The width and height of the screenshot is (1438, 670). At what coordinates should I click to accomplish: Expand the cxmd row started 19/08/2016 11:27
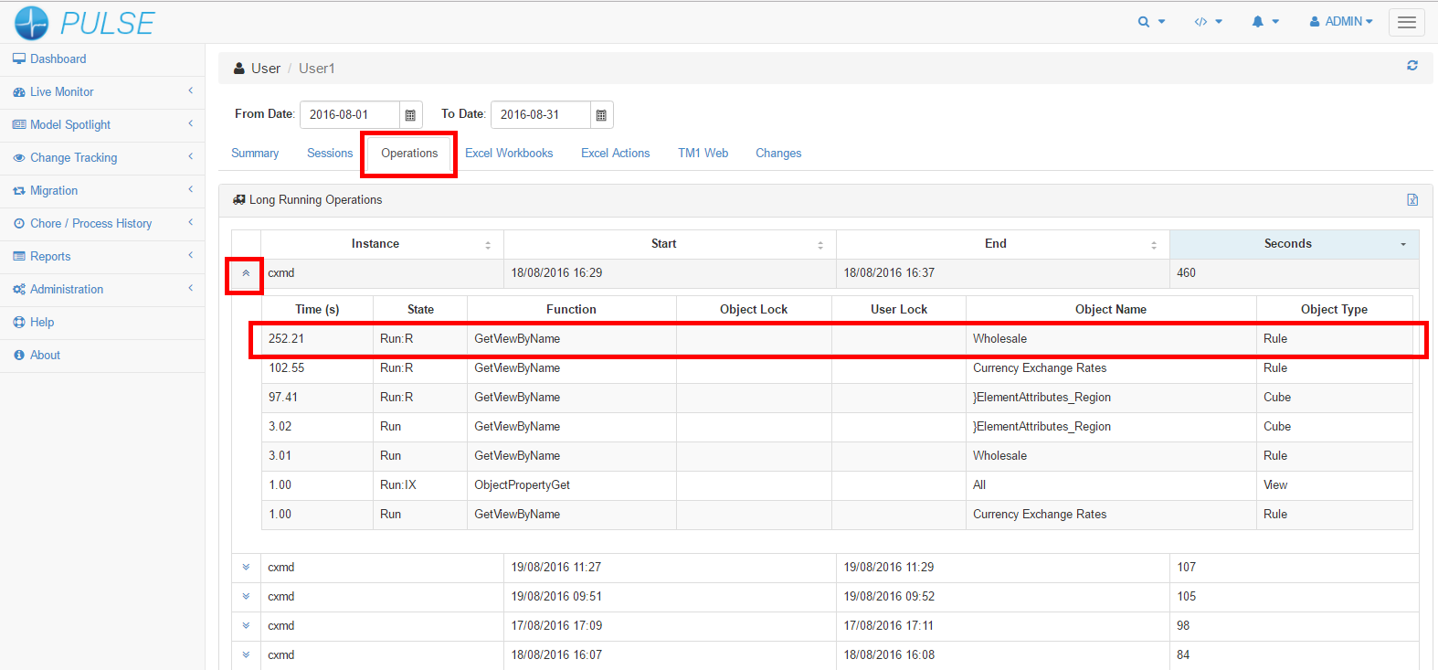[246, 568]
